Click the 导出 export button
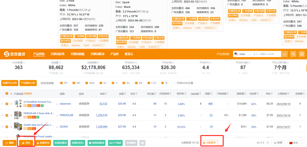 pyautogui.click(x=26, y=143)
